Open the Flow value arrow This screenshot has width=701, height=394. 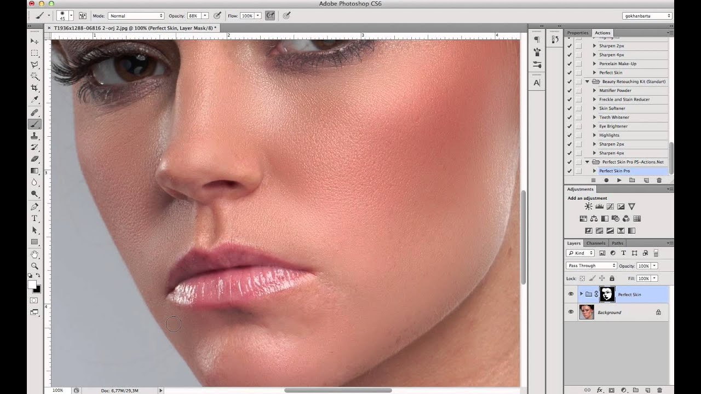click(257, 16)
